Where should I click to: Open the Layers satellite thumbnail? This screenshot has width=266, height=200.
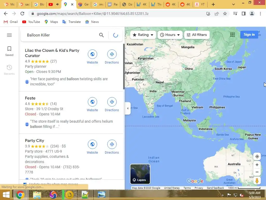pyautogui.click(x=140, y=174)
